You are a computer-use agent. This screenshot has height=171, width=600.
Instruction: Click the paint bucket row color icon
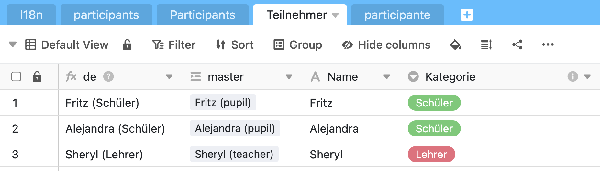click(456, 45)
